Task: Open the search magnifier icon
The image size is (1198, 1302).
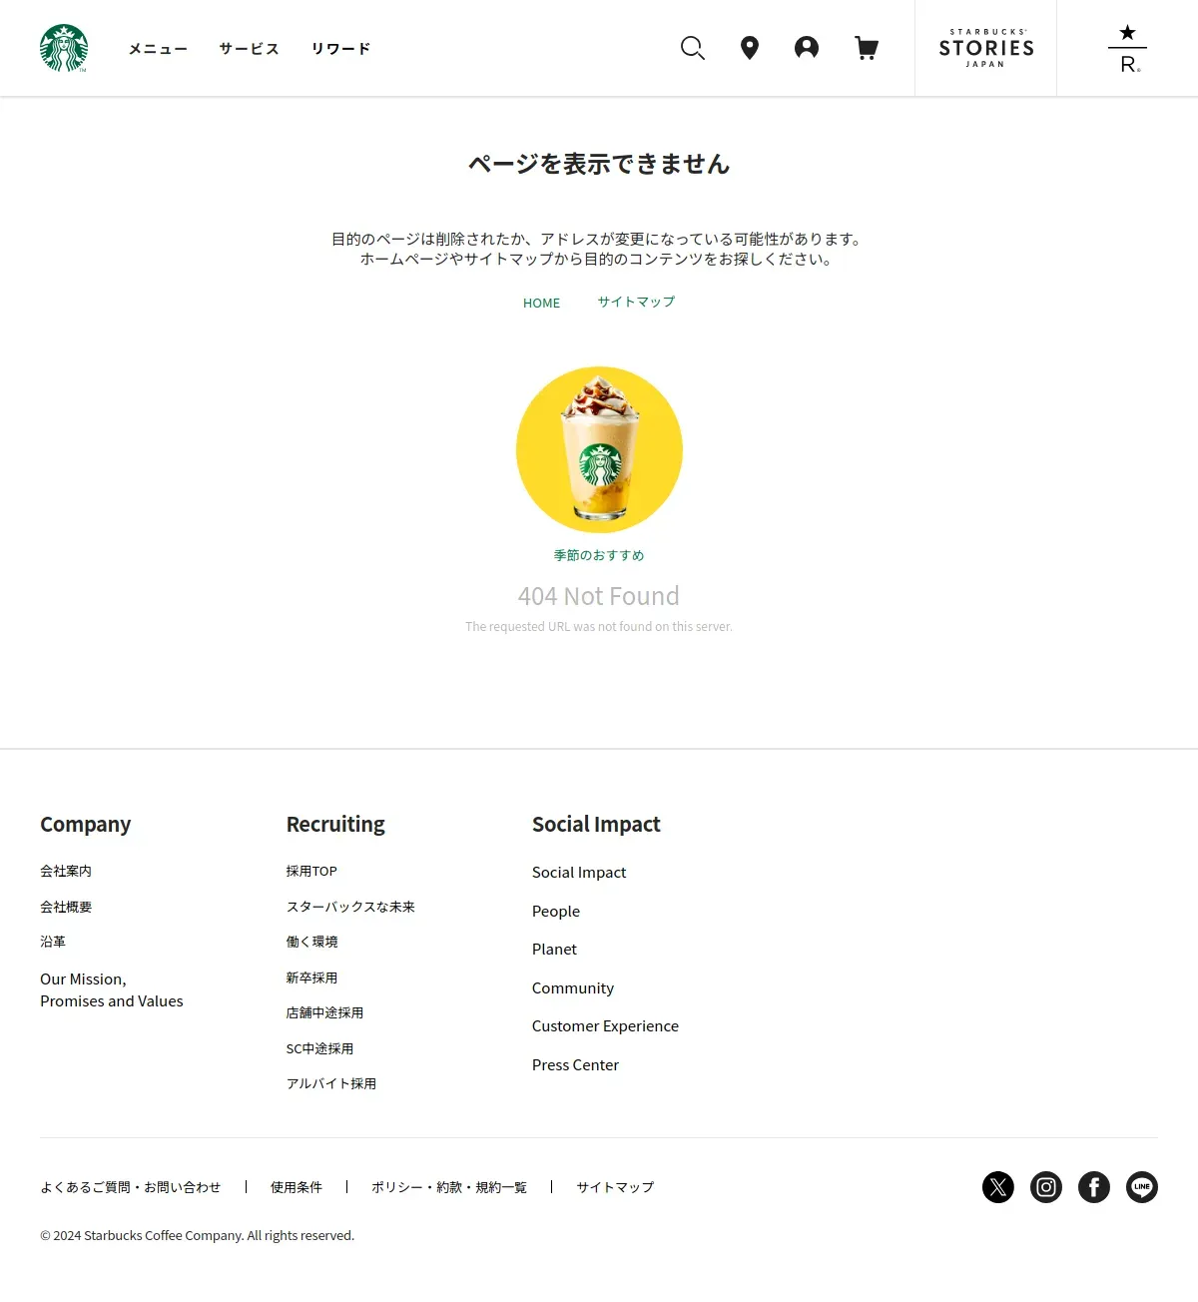Action: pyautogui.click(x=693, y=48)
